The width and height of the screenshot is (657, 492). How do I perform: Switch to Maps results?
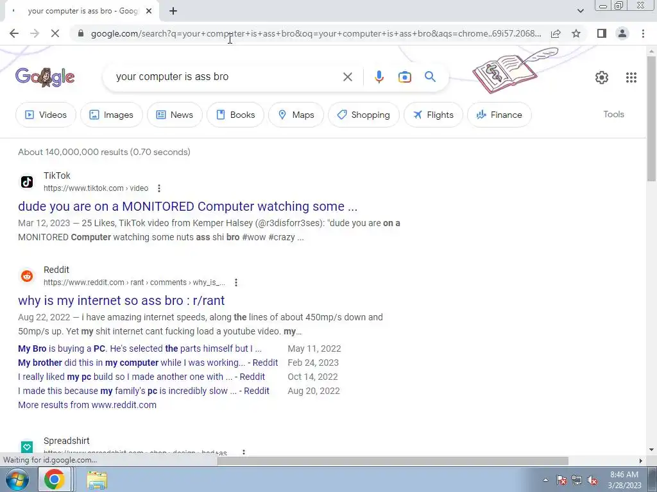pyautogui.click(x=296, y=115)
